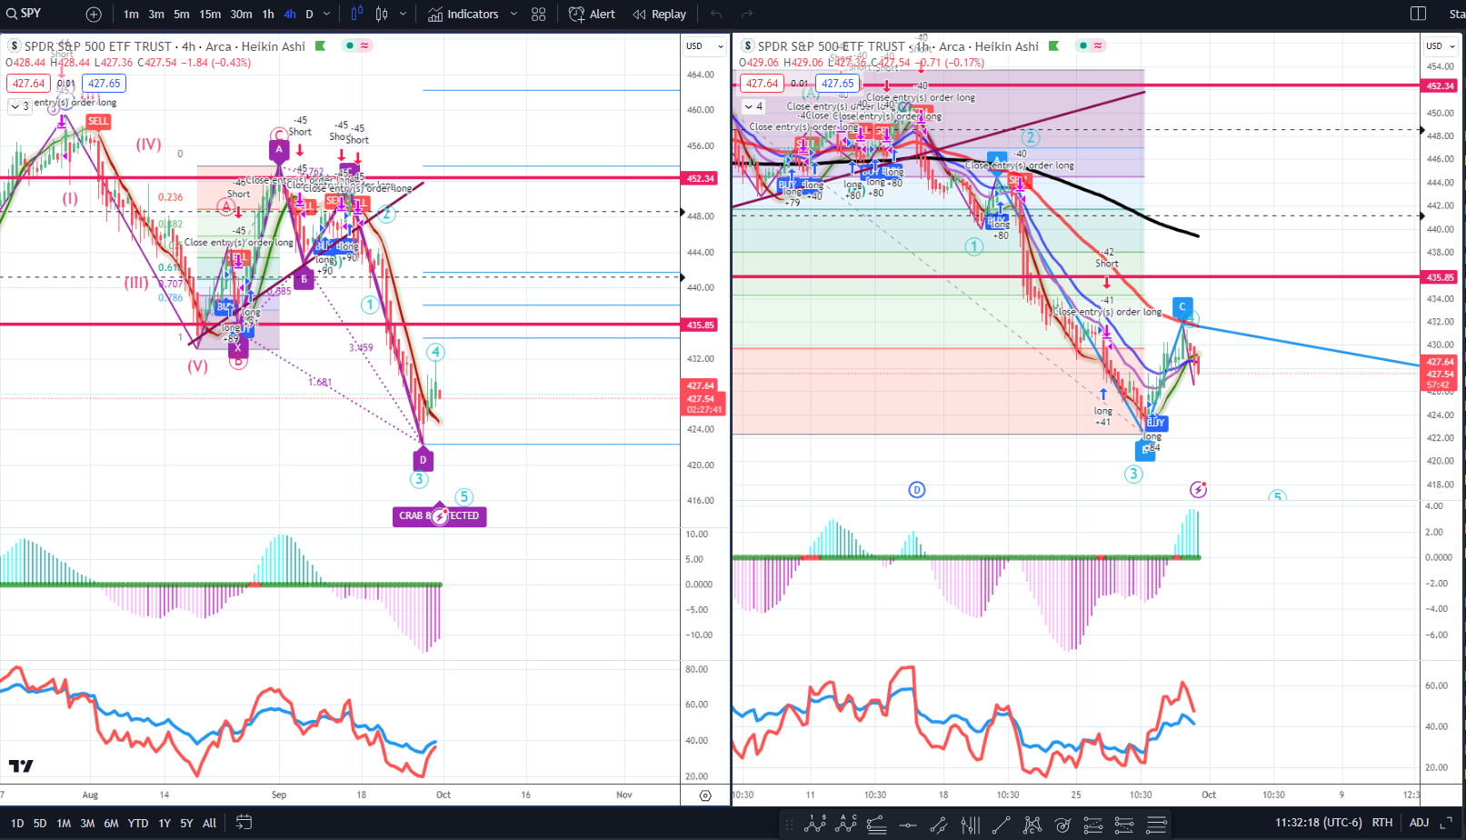Open the RTH session menu
The image size is (1466, 840).
tap(1382, 823)
